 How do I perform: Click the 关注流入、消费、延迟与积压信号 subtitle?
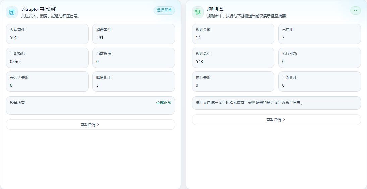(51, 16)
